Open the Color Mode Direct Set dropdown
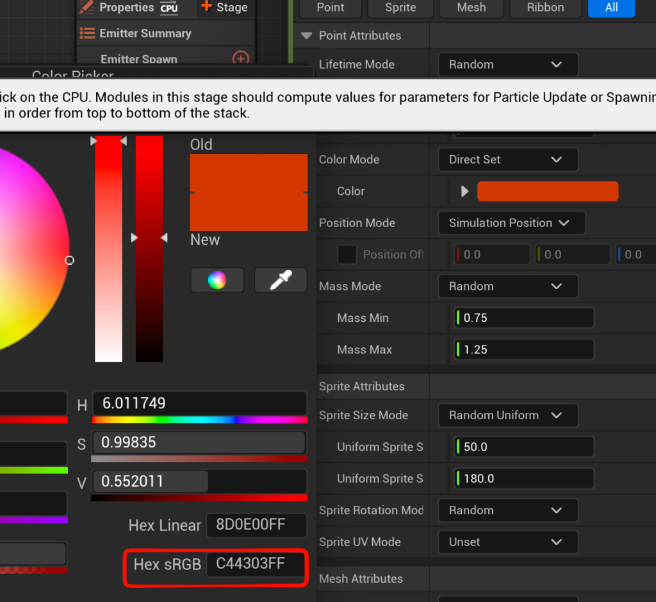Viewport: 656px width, 602px height. (507, 160)
